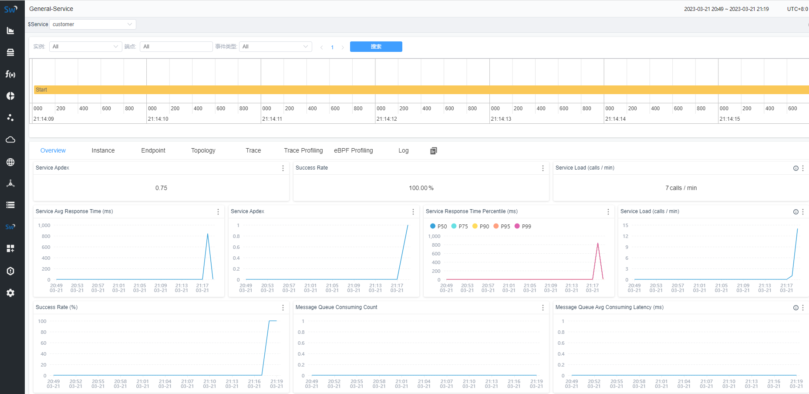Open the alarm shield icon in the sidebar
The width and height of the screenshot is (809, 394).
(10, 271)
